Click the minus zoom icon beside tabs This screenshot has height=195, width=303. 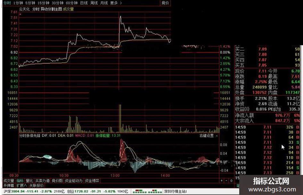226,181
